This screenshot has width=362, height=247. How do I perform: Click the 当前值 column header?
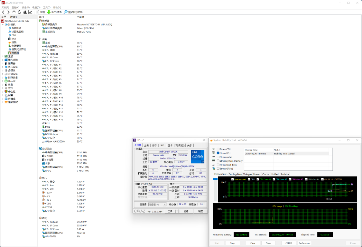tap(80, 17)
